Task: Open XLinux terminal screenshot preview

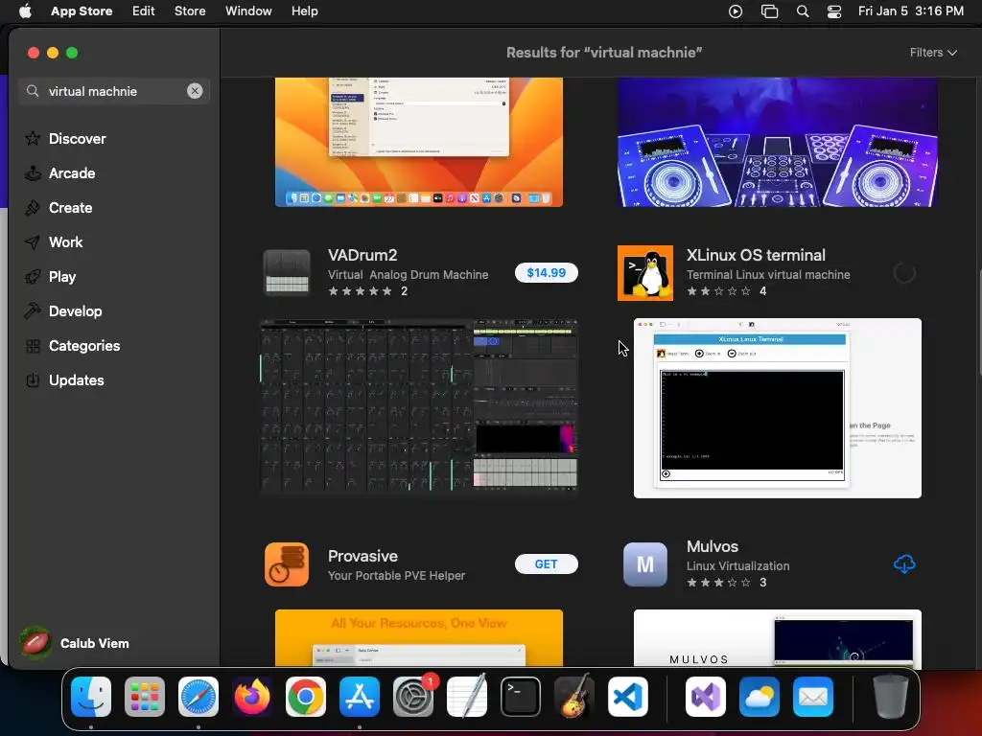Action: tap(777, 408)
